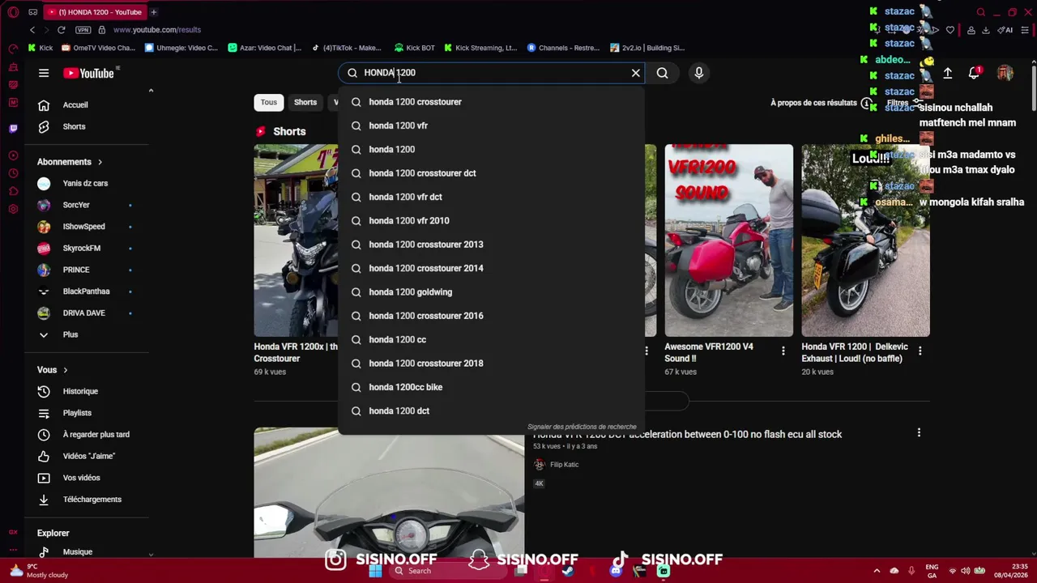Viewport: 1037px width, 583px height.
Task: Open the weather widget in taskbar
Action: pos(41,571)
